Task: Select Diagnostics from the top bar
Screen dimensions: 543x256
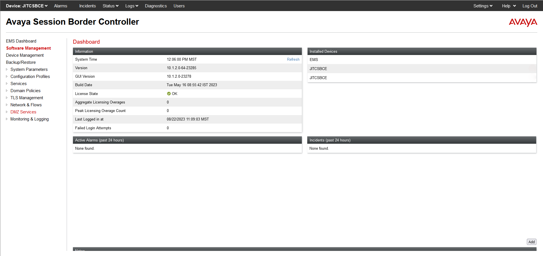Action: (x=156, y=6)
